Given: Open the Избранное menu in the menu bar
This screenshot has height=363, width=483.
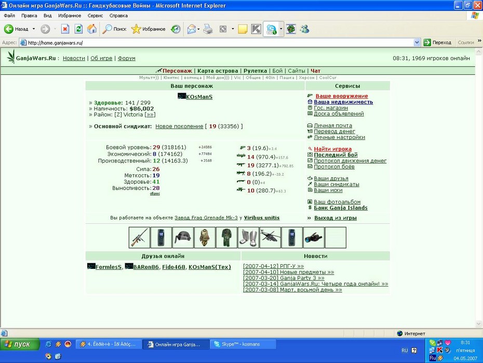Looking at the screenshot, I should coord(70,16).
